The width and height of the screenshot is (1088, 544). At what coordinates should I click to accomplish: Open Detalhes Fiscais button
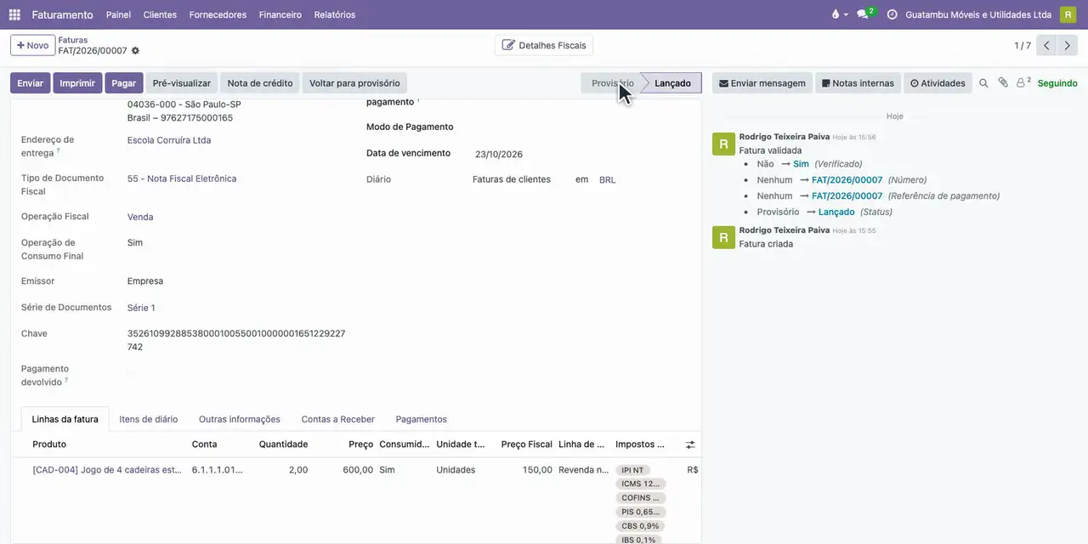[x=544, y=45]
